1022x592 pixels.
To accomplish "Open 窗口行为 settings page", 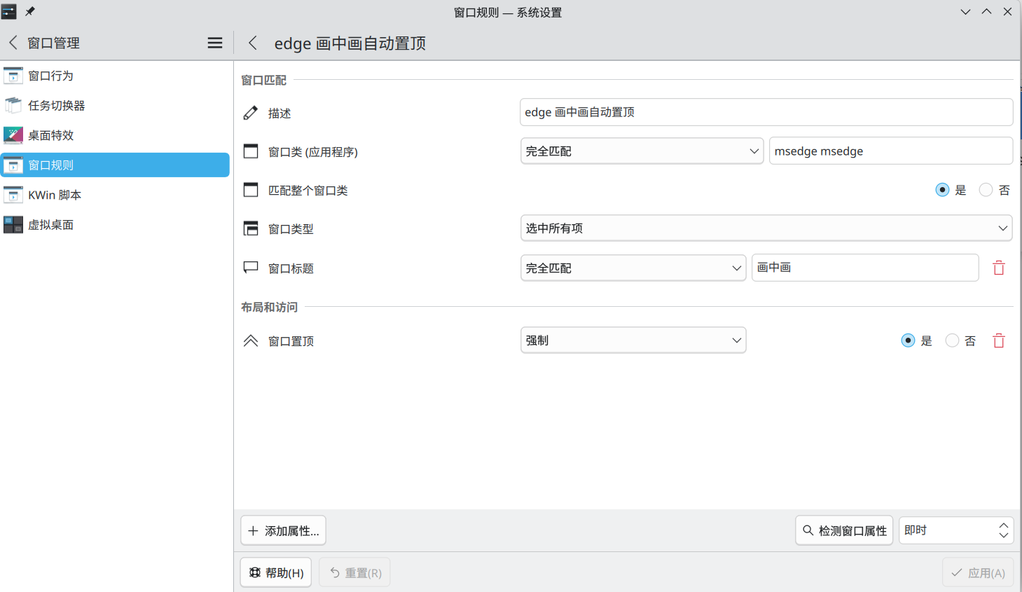I will pos(116,76).
